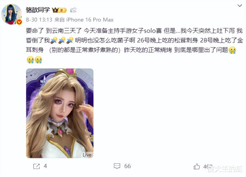Image resolution: width=246 pixels, height=177 pixels.
Task: Click the user's avatar picture
Action: tap(12, 14)
